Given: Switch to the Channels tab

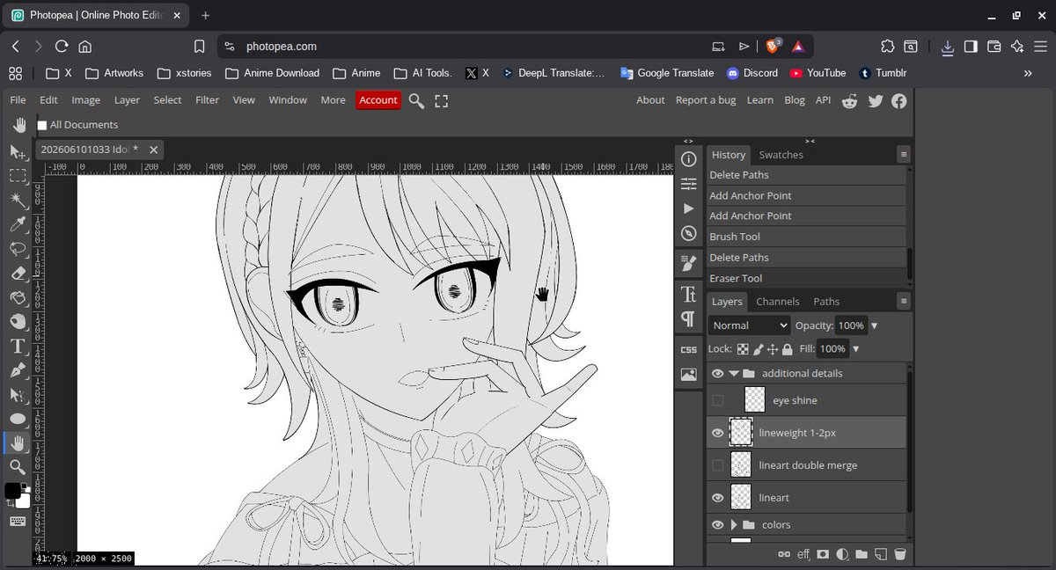Looking at the screenshot, I should (777, 302).
